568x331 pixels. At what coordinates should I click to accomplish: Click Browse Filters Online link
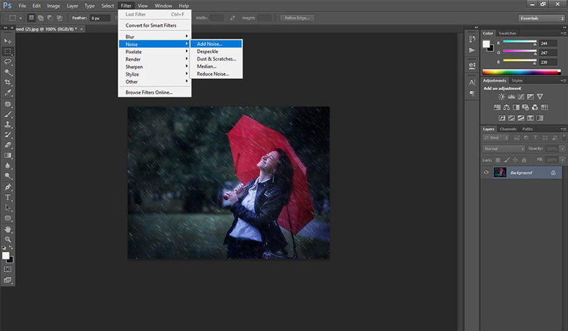pyautogui.click(x=149, y=93)
